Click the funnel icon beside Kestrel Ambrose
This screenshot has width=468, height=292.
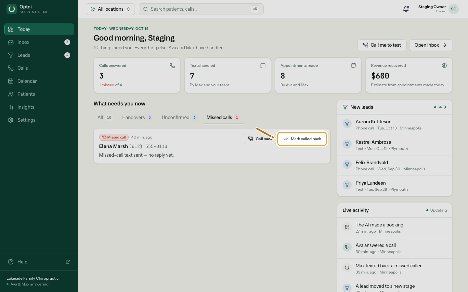click(347, 144)
